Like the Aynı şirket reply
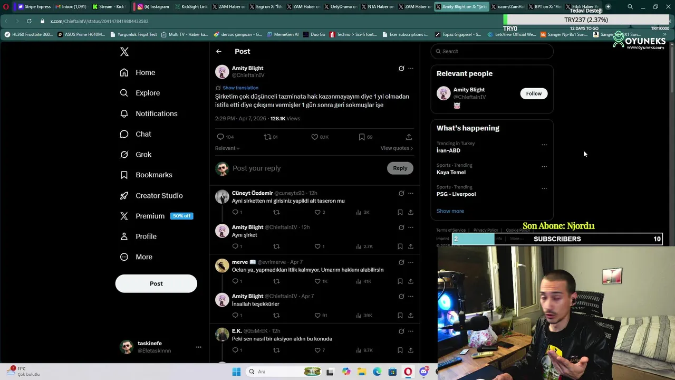This screenshot has height=380, width=675. click(317, 246)
